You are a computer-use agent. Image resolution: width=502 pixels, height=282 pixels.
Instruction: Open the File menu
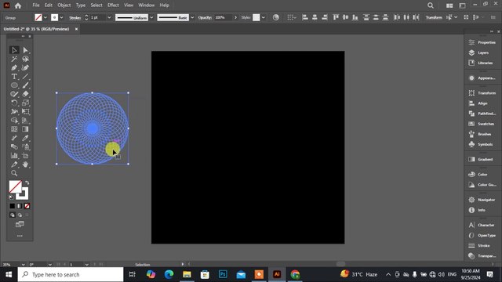[x=36, y=5]
